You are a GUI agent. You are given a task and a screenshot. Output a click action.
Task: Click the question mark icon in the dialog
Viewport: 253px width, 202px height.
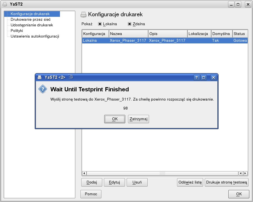click(x=42, y=89)
